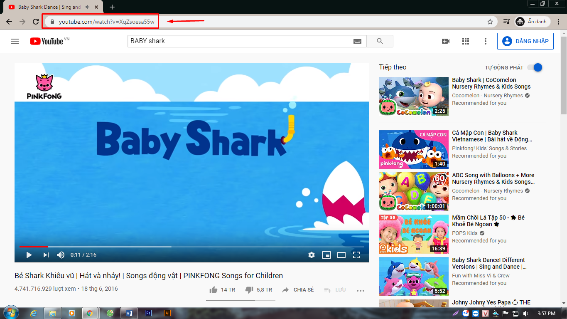The height and width of the screenshot is (319, 567).
Task: Switch to miniplayer mode
Action: (x=326, y=255)
